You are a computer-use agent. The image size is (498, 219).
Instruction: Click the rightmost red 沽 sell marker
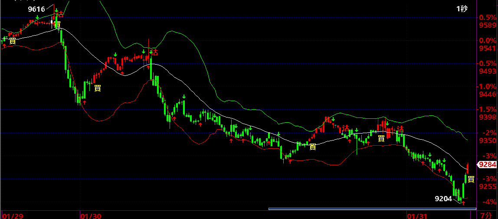pos(400,128)
